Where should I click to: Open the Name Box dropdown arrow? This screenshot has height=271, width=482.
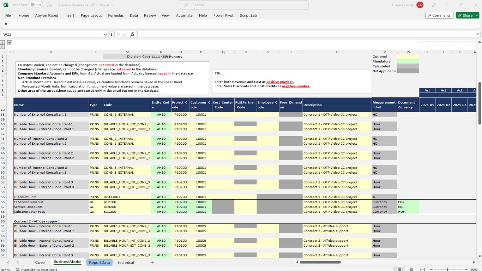tap(105, 34)
